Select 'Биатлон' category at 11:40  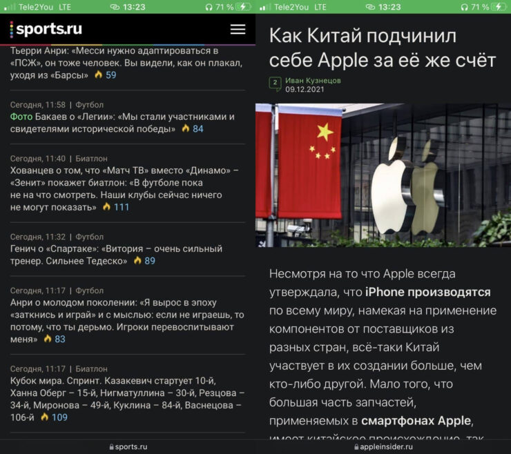pyautogui.click(x=92, y=159)
